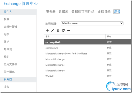
Task: Select the 证书 tab
Action: [117, 11]
